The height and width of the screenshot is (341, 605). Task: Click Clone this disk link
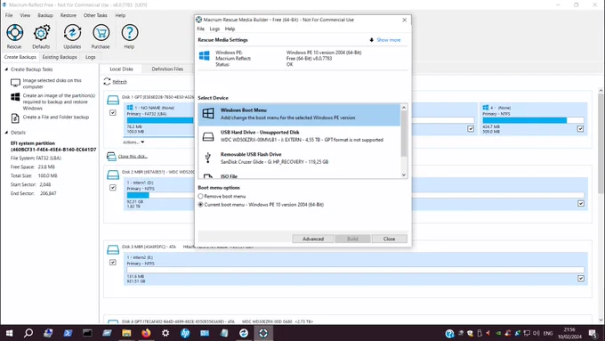[x=133, y=157]
